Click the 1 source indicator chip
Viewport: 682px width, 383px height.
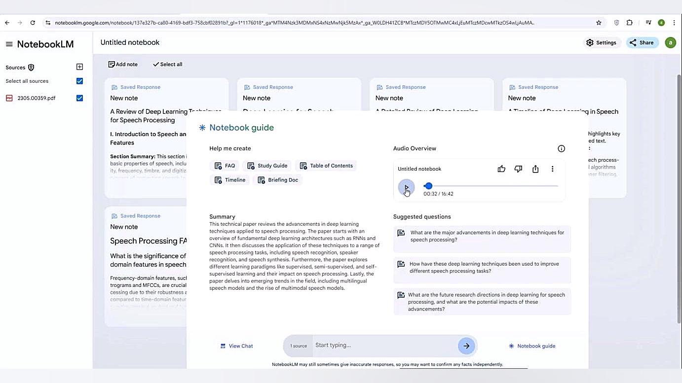click(298, 346)
